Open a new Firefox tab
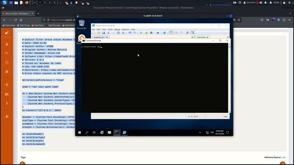 click(38, 13)
